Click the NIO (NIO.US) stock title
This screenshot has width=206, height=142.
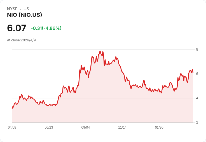coord(24,15)
